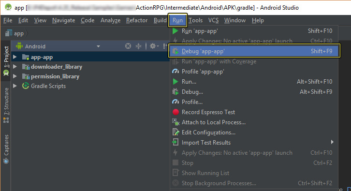Click Stop in the Run menu
Screen dimensions: 351x191
pyautogui.click(x=254, y=163)
